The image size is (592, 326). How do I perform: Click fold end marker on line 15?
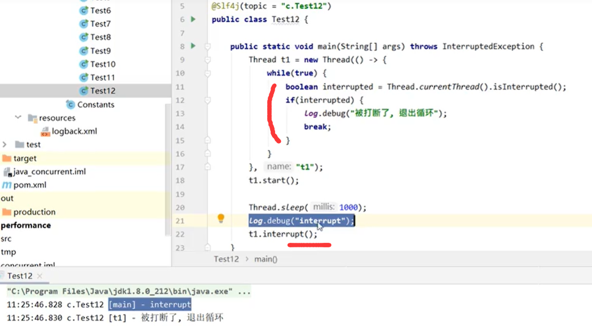[207, 140]
